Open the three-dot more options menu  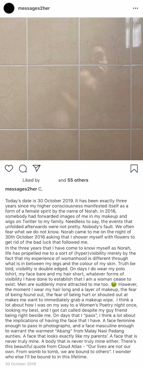[x=135, y=8]
